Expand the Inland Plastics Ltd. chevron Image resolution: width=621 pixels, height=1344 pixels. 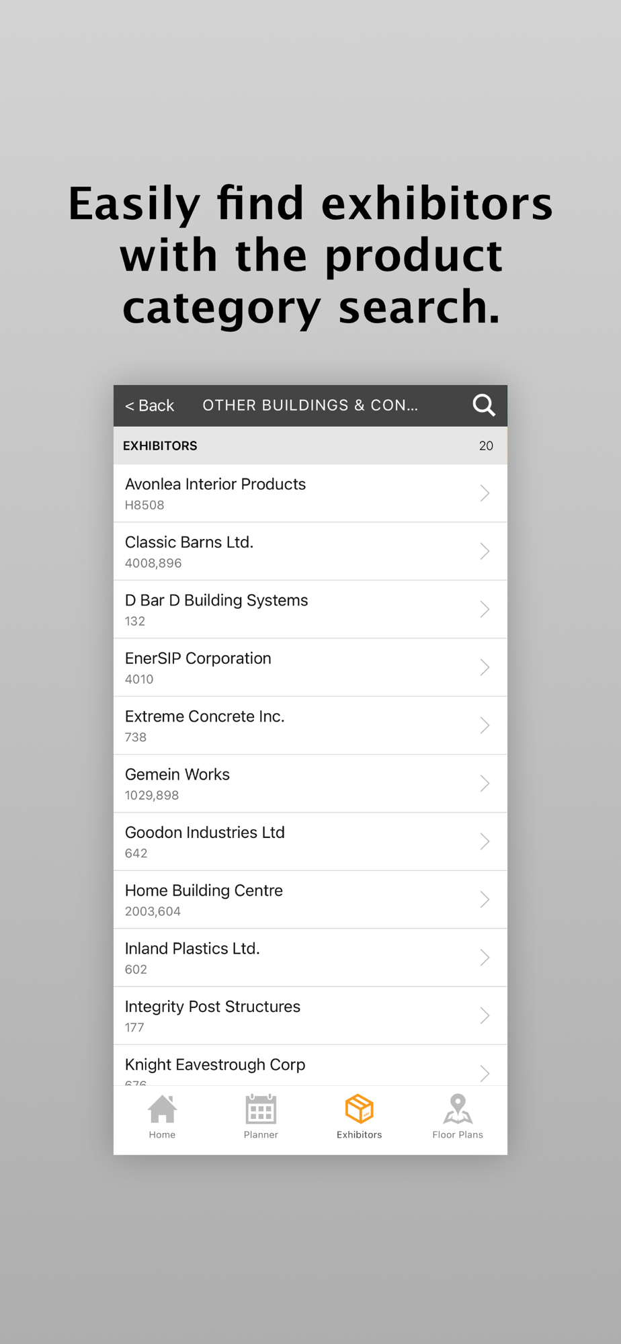(x=485, y=958)
